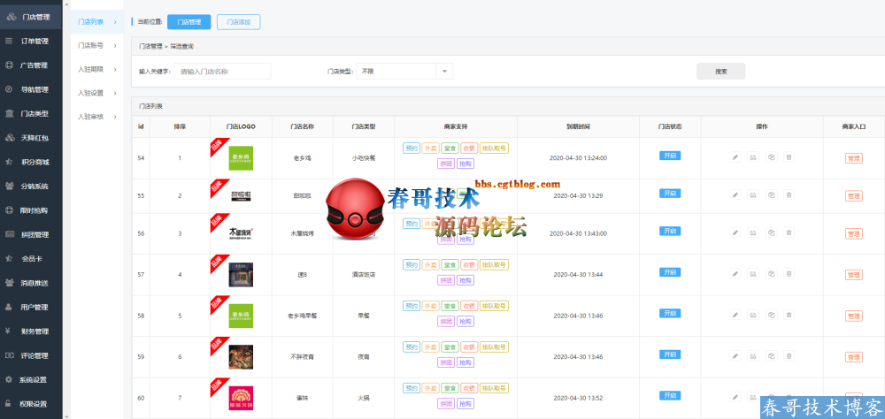This screenshot has width=885, height=419.
Task: Click the 搜索 search button
Action: [720, 71]
